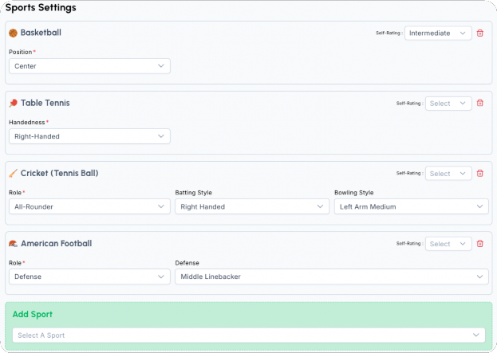Open American Football Role Defense dropdown

tap(89, 277)
